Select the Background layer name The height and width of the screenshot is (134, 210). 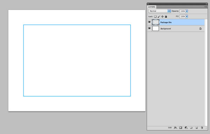click(166, 29)
